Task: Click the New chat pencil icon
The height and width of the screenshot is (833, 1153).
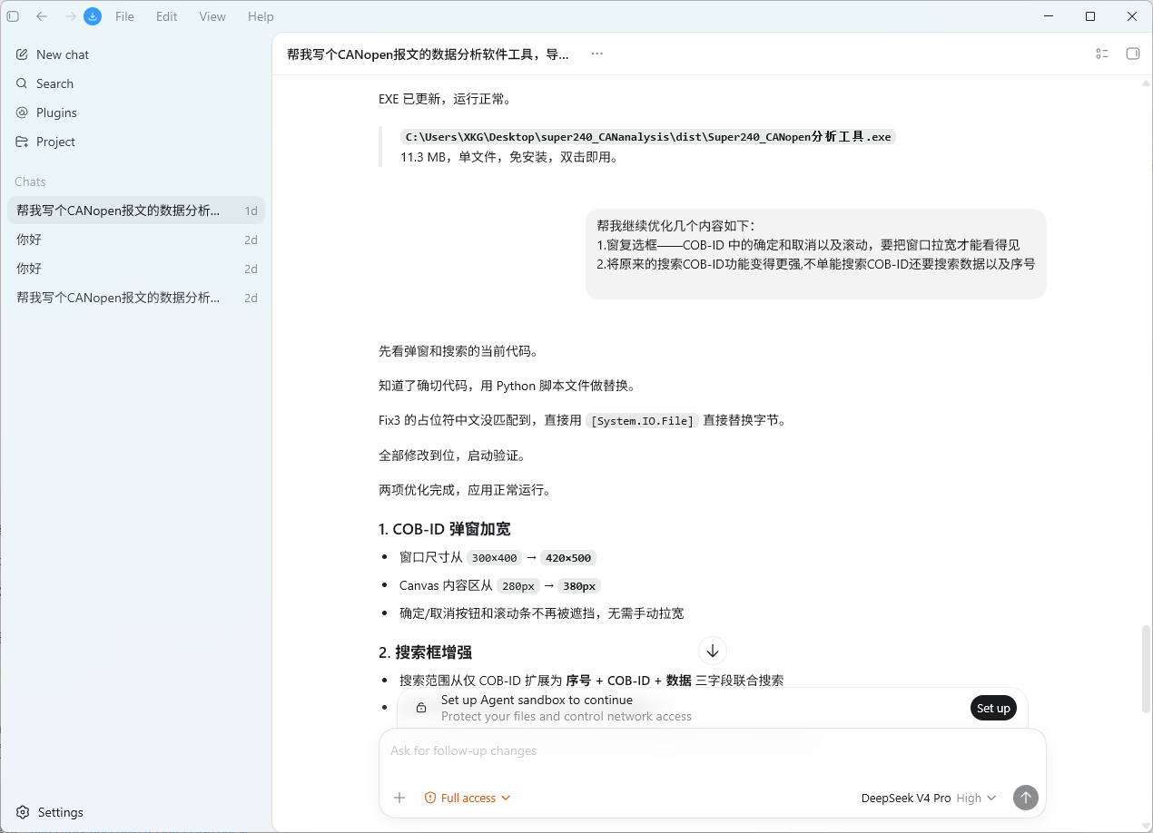Action: 22,54
